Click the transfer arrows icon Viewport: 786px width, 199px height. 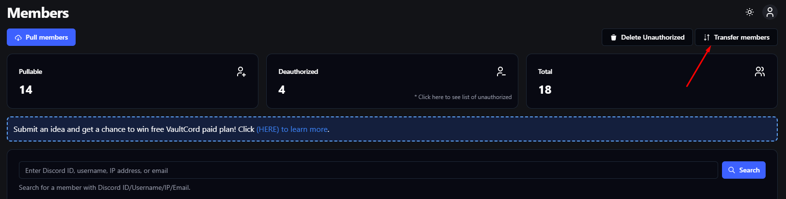click(x=706, y=38)
